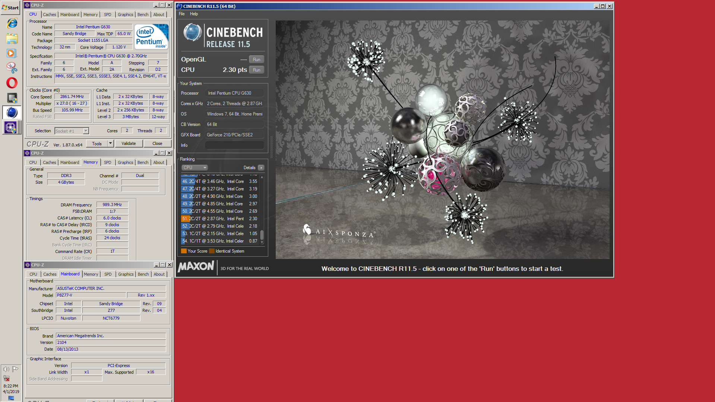Open the Details arrow in Ranking
This screenshot has width=715, height=402.
(x=261, y=168)
